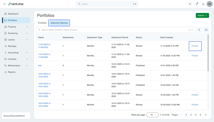Open the batch named test
This screenshot has width=214, height=122.
pos(40,65)
